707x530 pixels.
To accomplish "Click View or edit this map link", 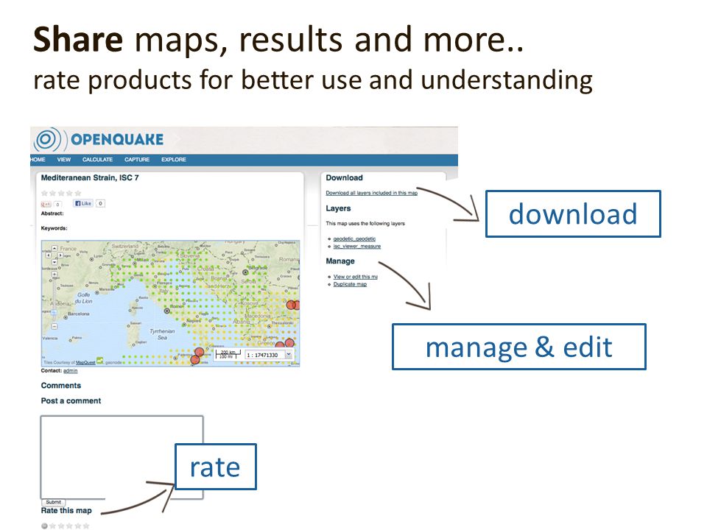I will tap(355, 277).
